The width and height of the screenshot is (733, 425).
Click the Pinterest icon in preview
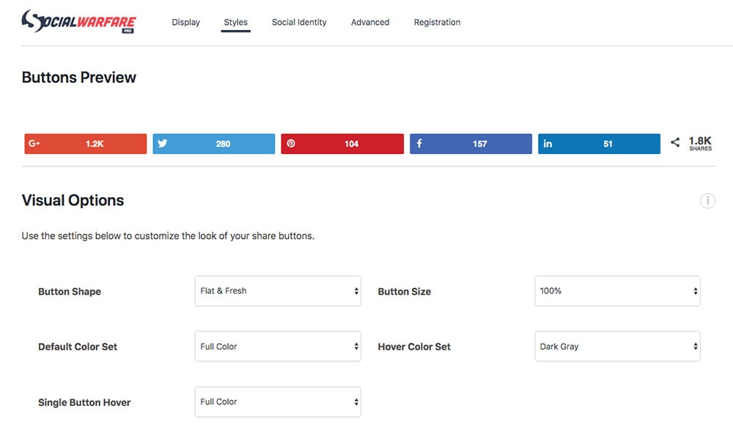[x=291, y=144]
